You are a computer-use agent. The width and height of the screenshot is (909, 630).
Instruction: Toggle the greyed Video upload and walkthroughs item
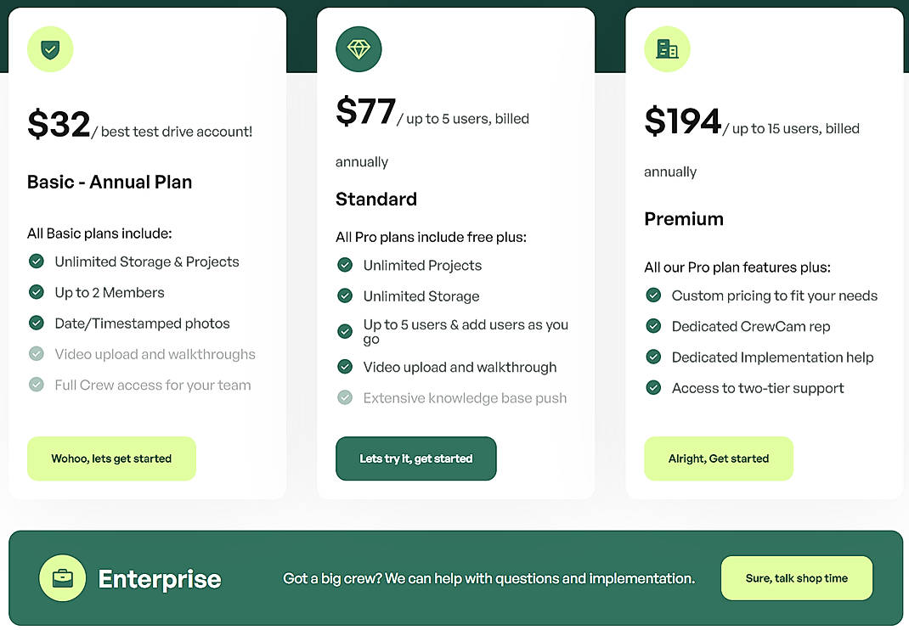click(x=37, y=354)
